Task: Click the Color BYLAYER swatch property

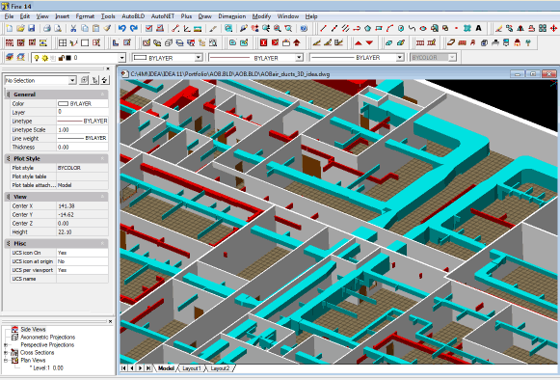Action: click(82, 103)
